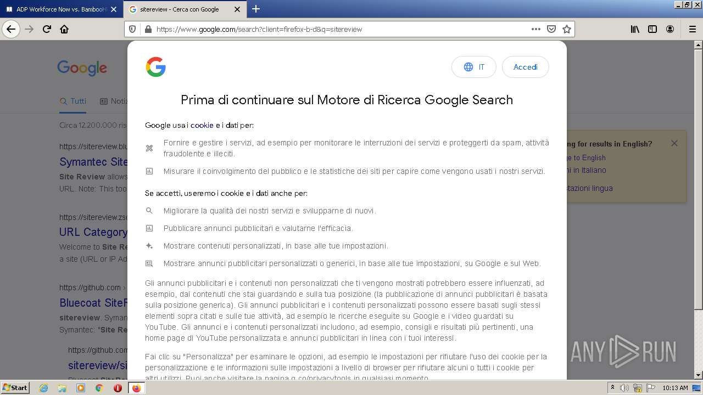Open the Library bookmarks icon
The width and height of the screenshot is (703, 395).
(635, 29)
